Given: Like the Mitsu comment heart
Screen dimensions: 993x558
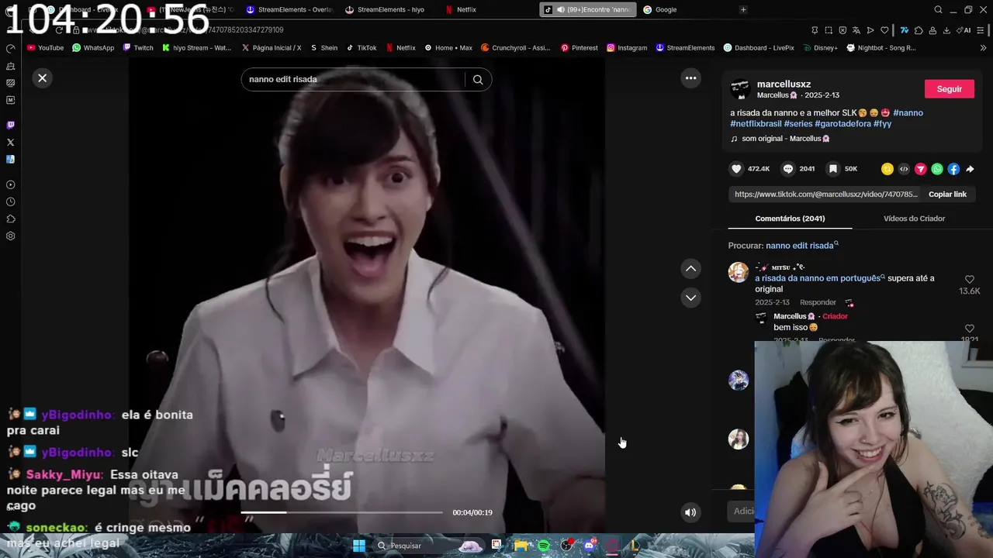Looking at the screenshot, I should click(969, 280).
